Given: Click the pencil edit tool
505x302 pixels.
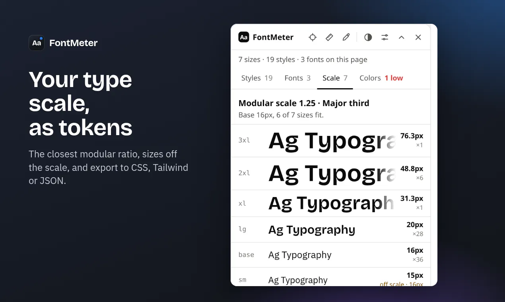Looking at the screenshot, I should [346, 37].
